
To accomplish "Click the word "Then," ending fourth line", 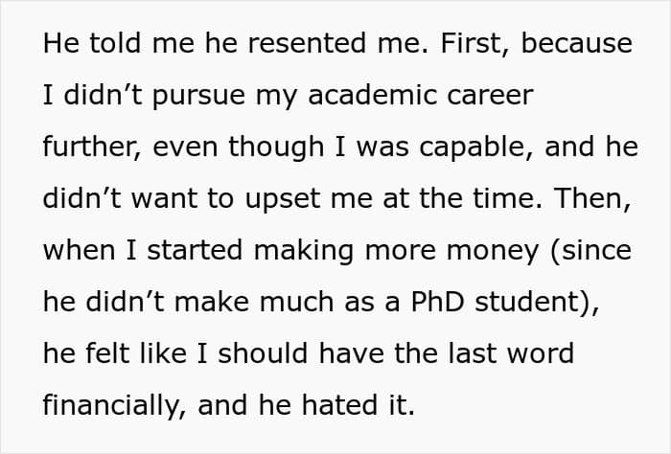I will [591, 198].
